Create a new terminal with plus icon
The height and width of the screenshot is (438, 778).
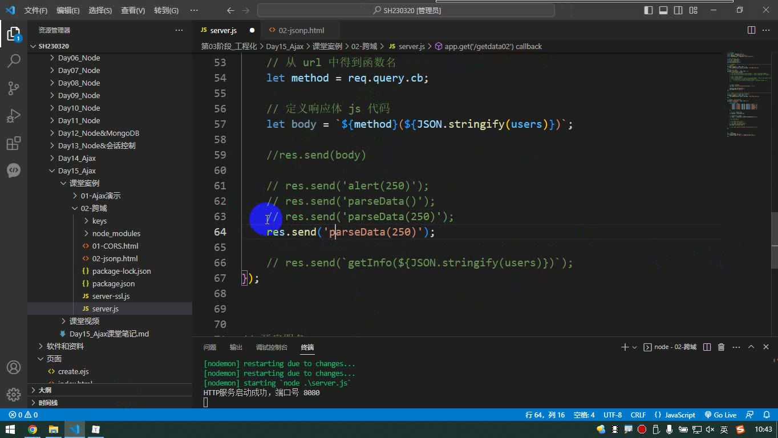point(625,347)
